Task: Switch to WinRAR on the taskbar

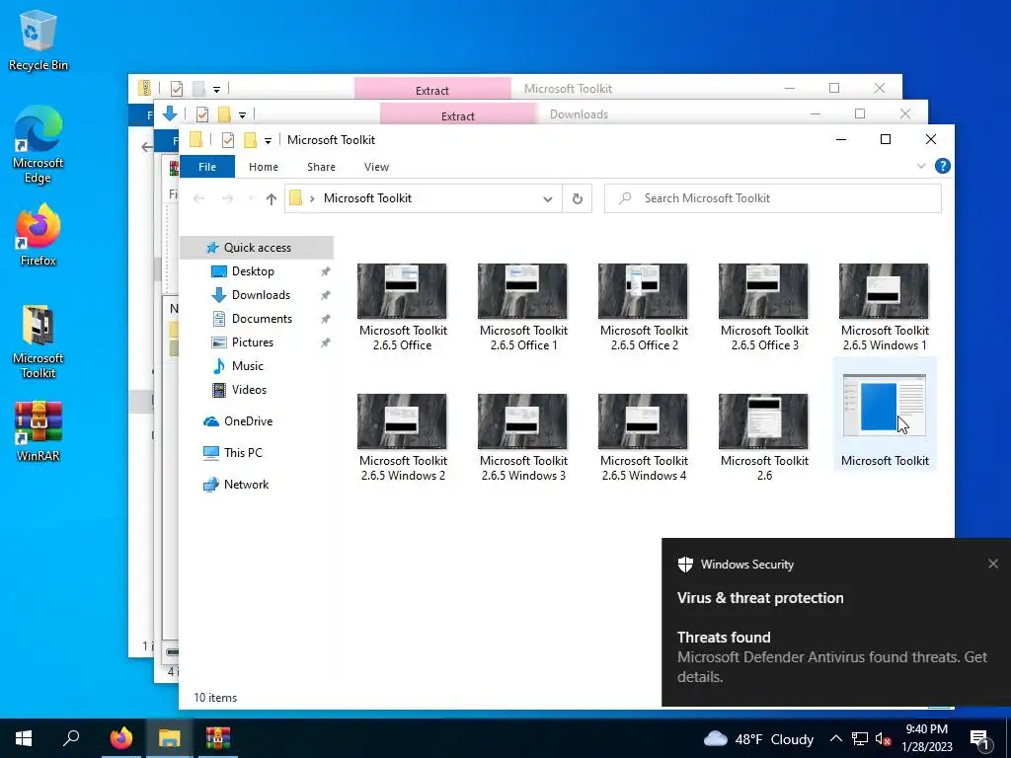Action: click(218, 738)
